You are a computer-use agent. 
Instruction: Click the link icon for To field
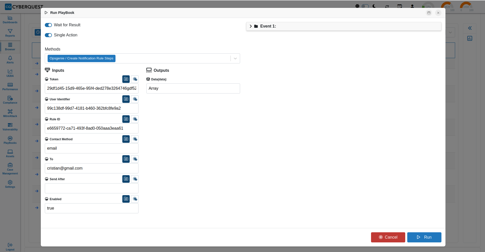click(135, 159)
